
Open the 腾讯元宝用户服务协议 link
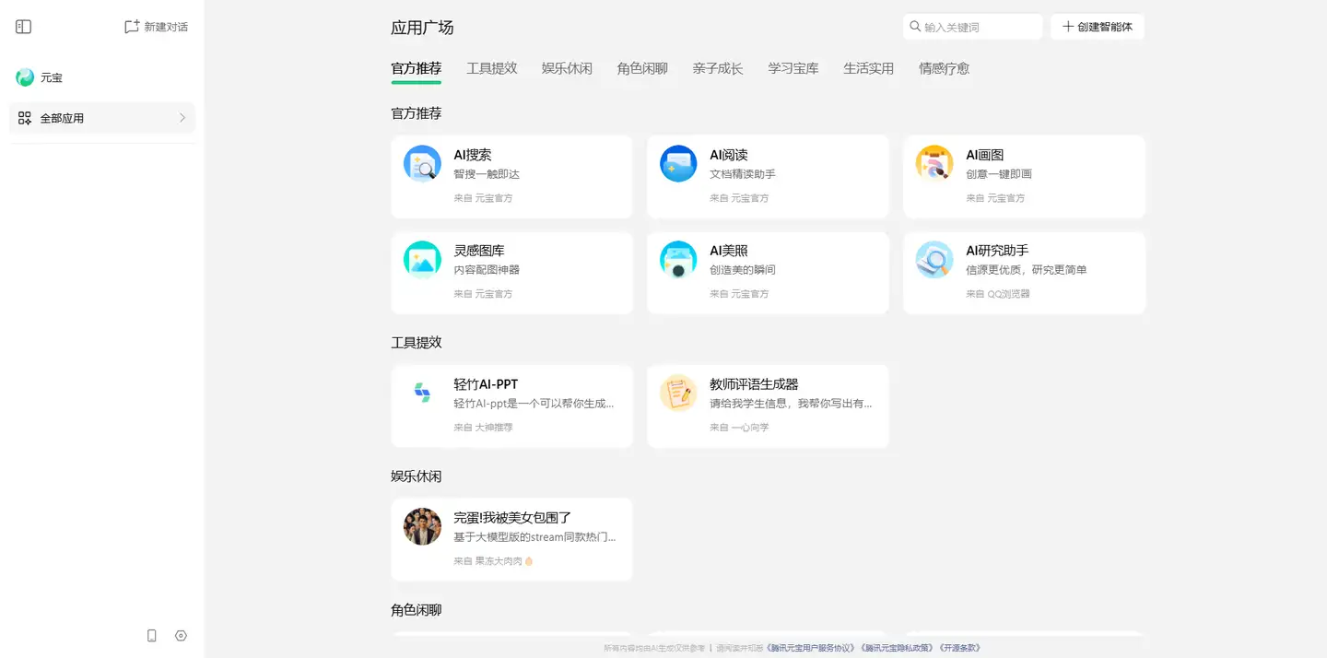click(812, 648)
